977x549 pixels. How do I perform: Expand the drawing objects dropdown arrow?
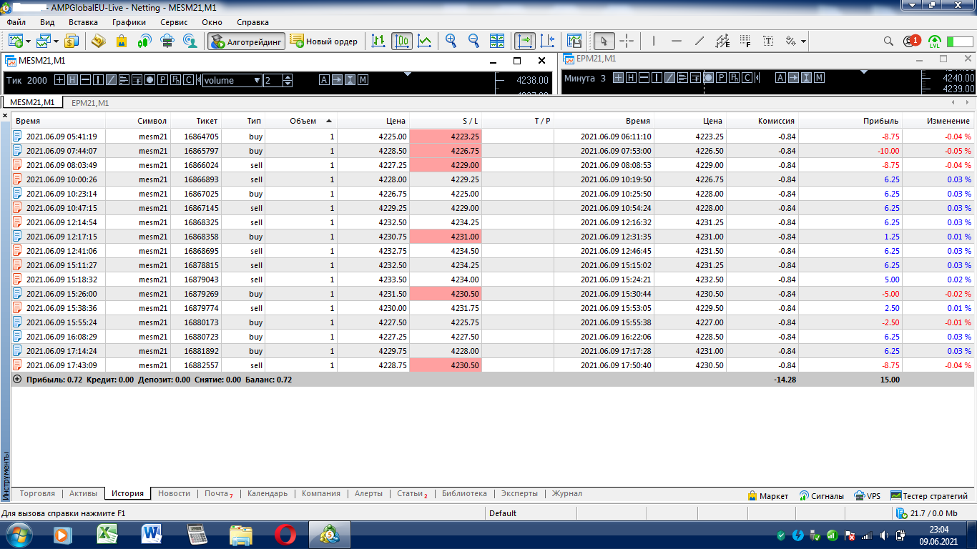(x=803, y=41)
